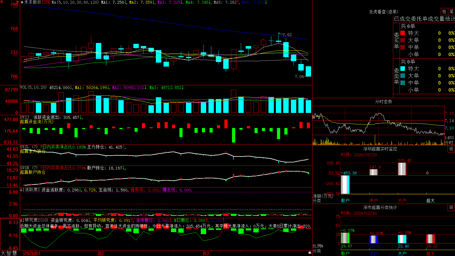Select the SVZL 主力持仓 indicator label
Viewport: 455px width, 256px height.
(73, 147)
